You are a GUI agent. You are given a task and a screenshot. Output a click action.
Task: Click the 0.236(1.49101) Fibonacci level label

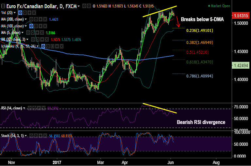(200, 31)
